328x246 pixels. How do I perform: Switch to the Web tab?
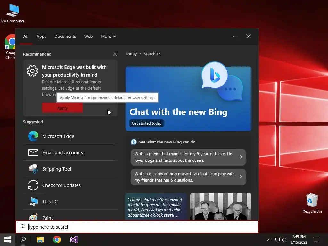pyautogui.click(x=88, y=37)
